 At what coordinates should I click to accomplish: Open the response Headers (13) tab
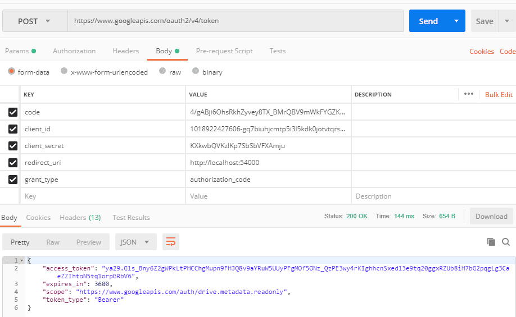pos(80,218)
